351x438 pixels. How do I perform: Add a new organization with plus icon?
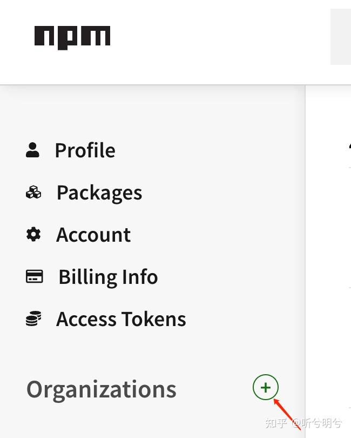pos(265,387)
